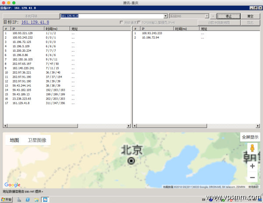Sort left table by 时间(ms) column header
This screenshot has width=263, height=203.
pos(57,28)
